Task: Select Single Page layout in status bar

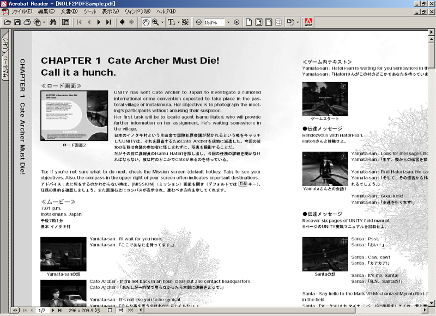Action: tap(110, 310)
